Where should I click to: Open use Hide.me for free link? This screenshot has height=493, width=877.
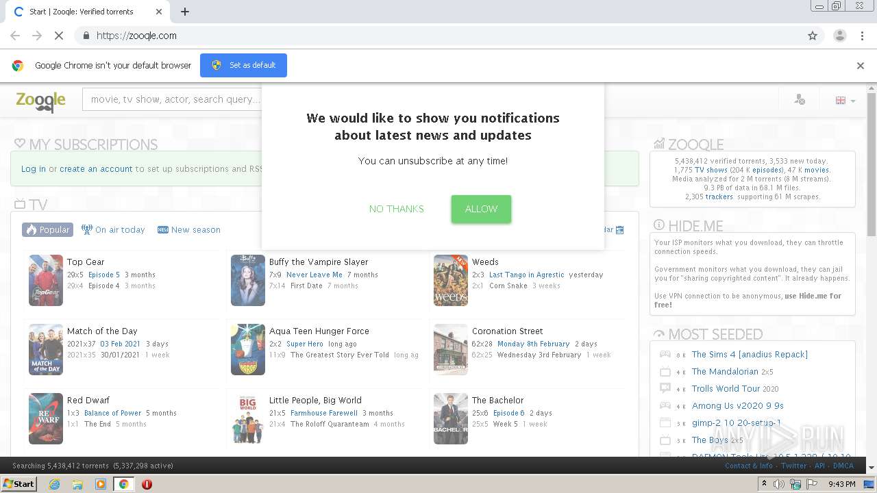[748, 300]
